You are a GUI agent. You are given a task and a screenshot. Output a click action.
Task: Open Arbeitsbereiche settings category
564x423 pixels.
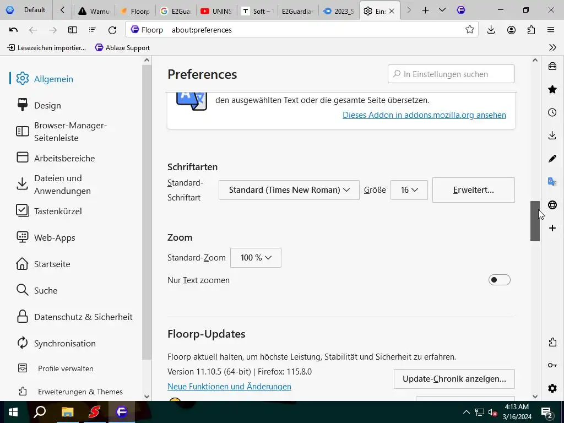(x=64, y=158)
